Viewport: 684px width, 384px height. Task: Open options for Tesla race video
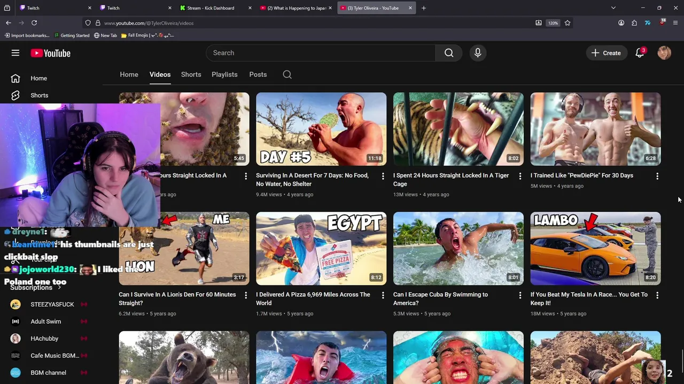(657, 295)
